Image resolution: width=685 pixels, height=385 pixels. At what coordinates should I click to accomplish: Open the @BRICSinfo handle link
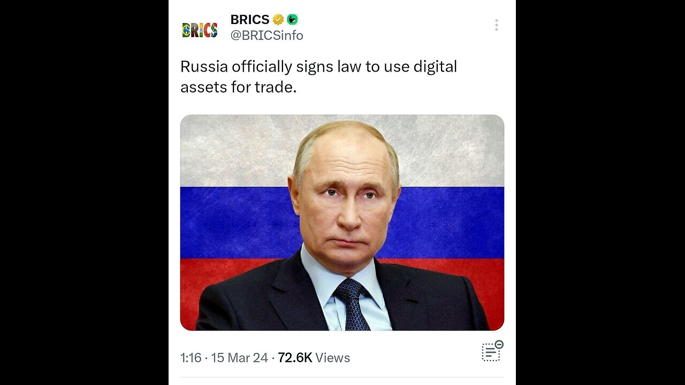point(267,35)
